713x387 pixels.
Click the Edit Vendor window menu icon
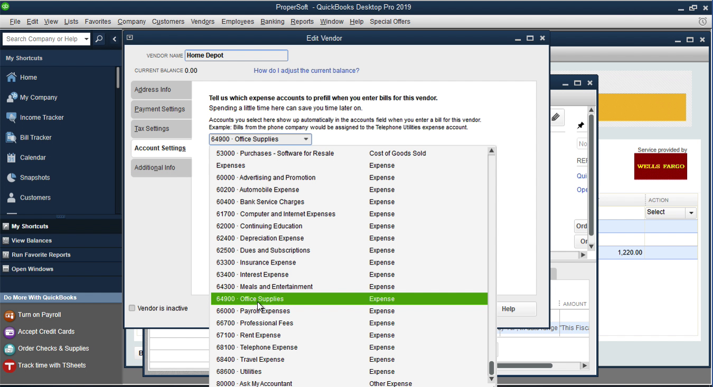click(130, 37)
